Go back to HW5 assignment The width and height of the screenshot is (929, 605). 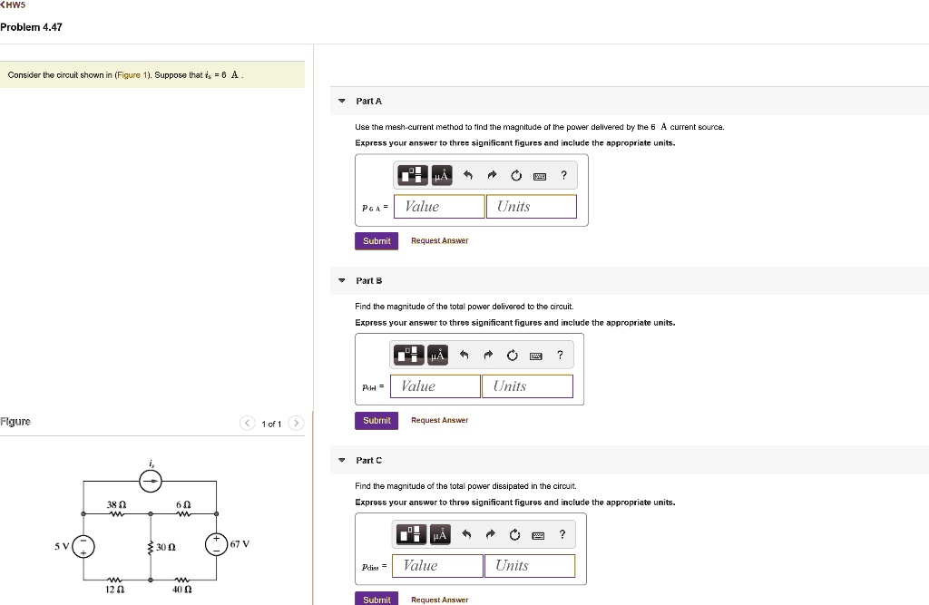coord(15,7)
